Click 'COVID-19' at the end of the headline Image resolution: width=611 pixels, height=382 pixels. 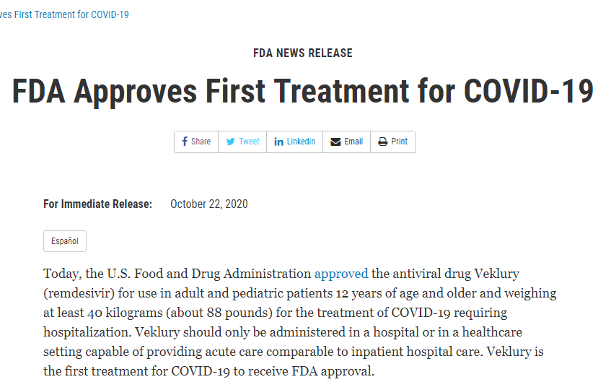[x=529, y=91]
